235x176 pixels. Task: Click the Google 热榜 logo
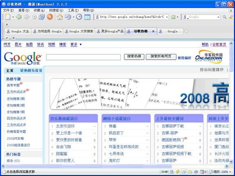[x=23, y=58]
